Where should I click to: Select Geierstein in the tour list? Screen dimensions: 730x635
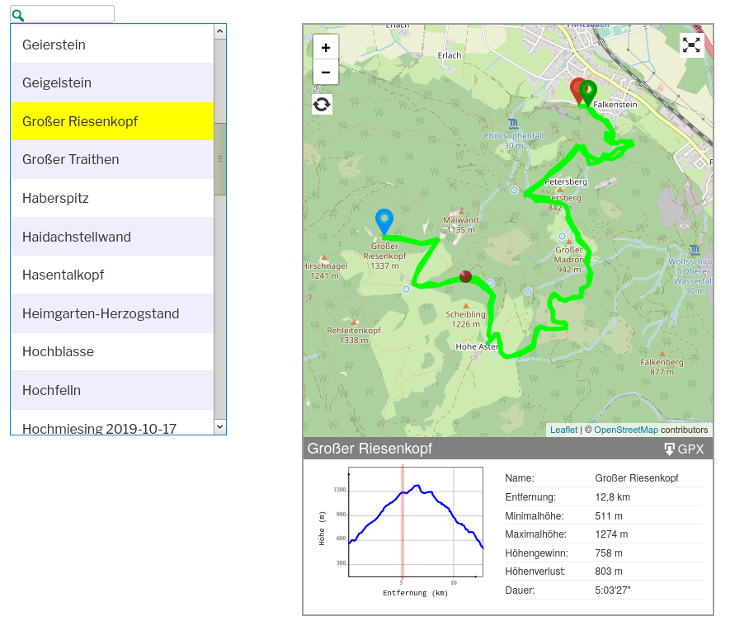click(112, 45)
